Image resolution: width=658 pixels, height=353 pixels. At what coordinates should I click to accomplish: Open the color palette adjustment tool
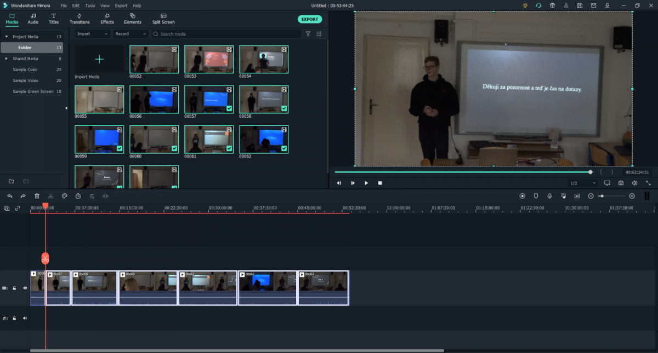pos(64,196)
